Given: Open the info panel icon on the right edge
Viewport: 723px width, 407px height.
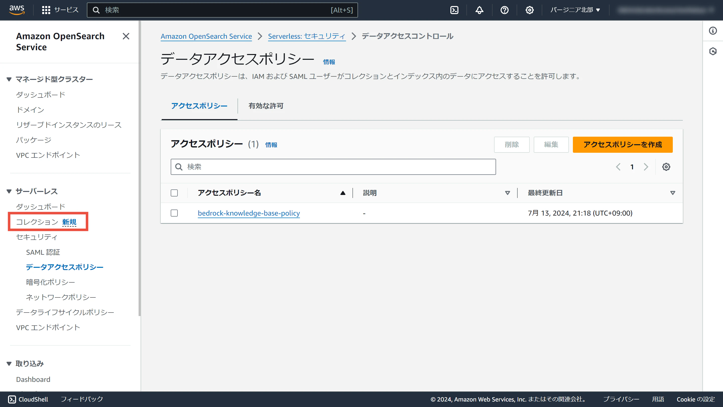Looking at the screenshot, I should coord(713,31).
